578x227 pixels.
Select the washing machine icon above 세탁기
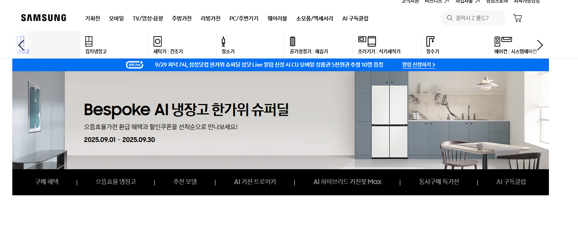click(x=157, y=41)
